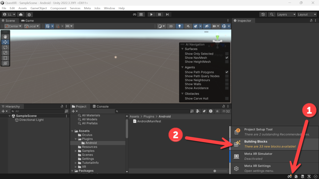Uncheck Show Path Polygons

[227, 72]
